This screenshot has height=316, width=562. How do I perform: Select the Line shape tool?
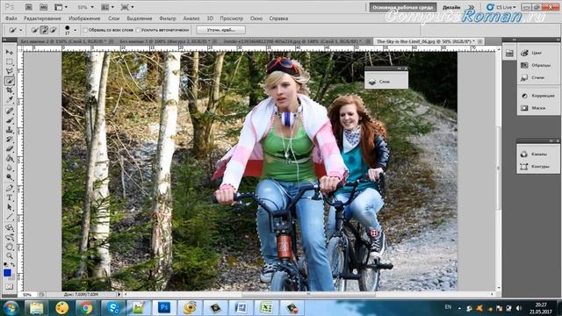(x=10, y=217)
